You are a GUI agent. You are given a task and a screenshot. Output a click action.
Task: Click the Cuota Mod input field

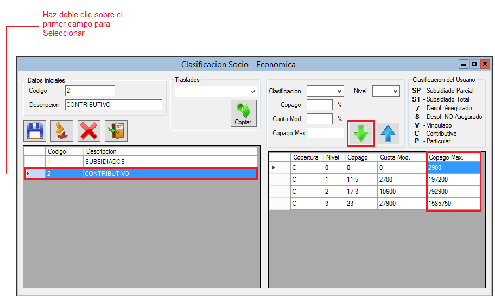(x=320, y=118)
